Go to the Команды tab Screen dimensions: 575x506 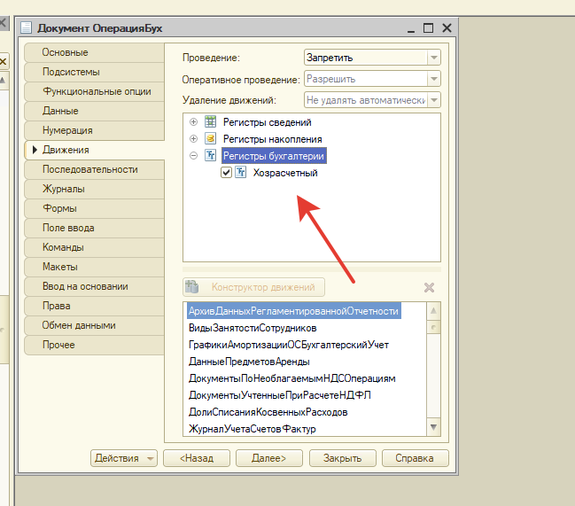pos(94,247)
